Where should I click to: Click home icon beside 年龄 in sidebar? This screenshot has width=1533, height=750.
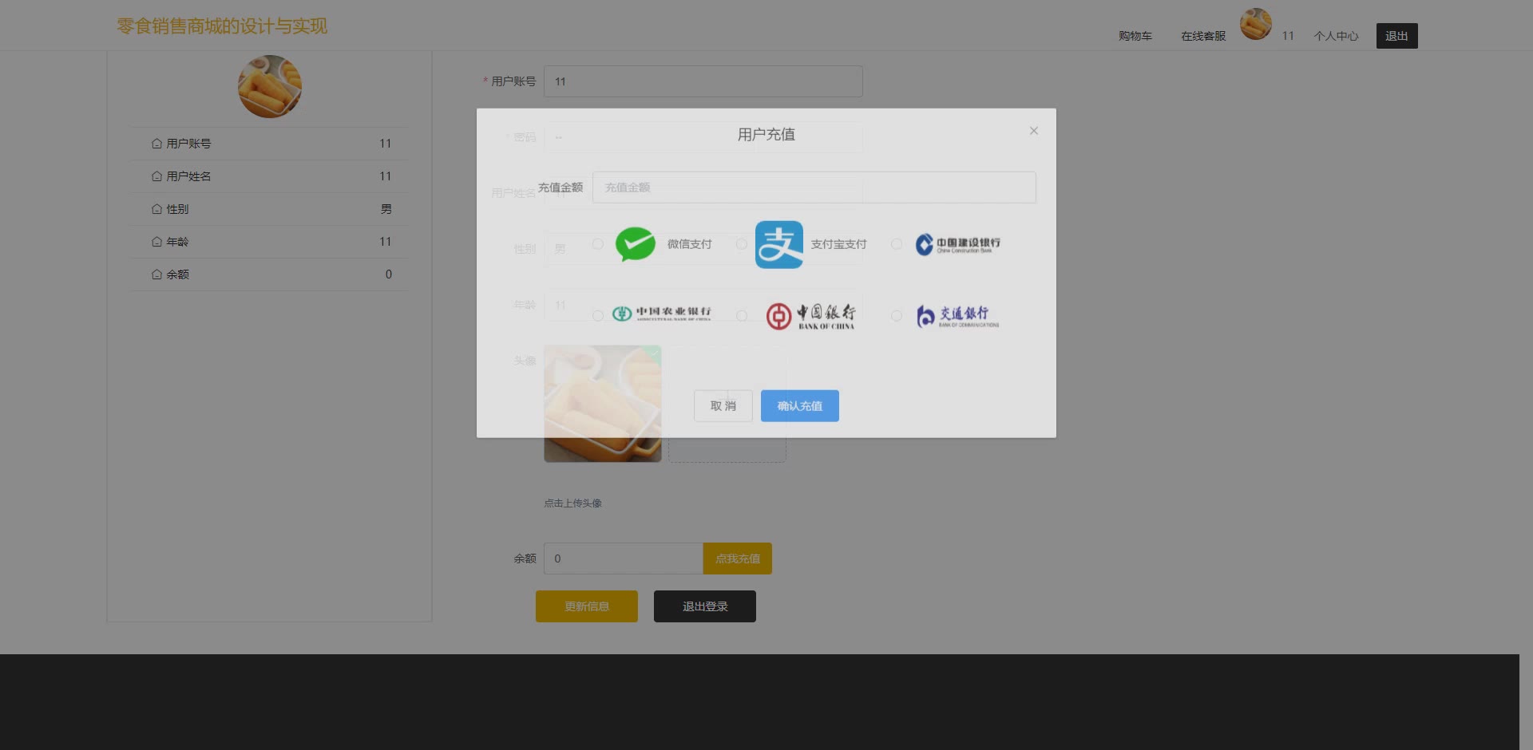click(x=156, y=242)
